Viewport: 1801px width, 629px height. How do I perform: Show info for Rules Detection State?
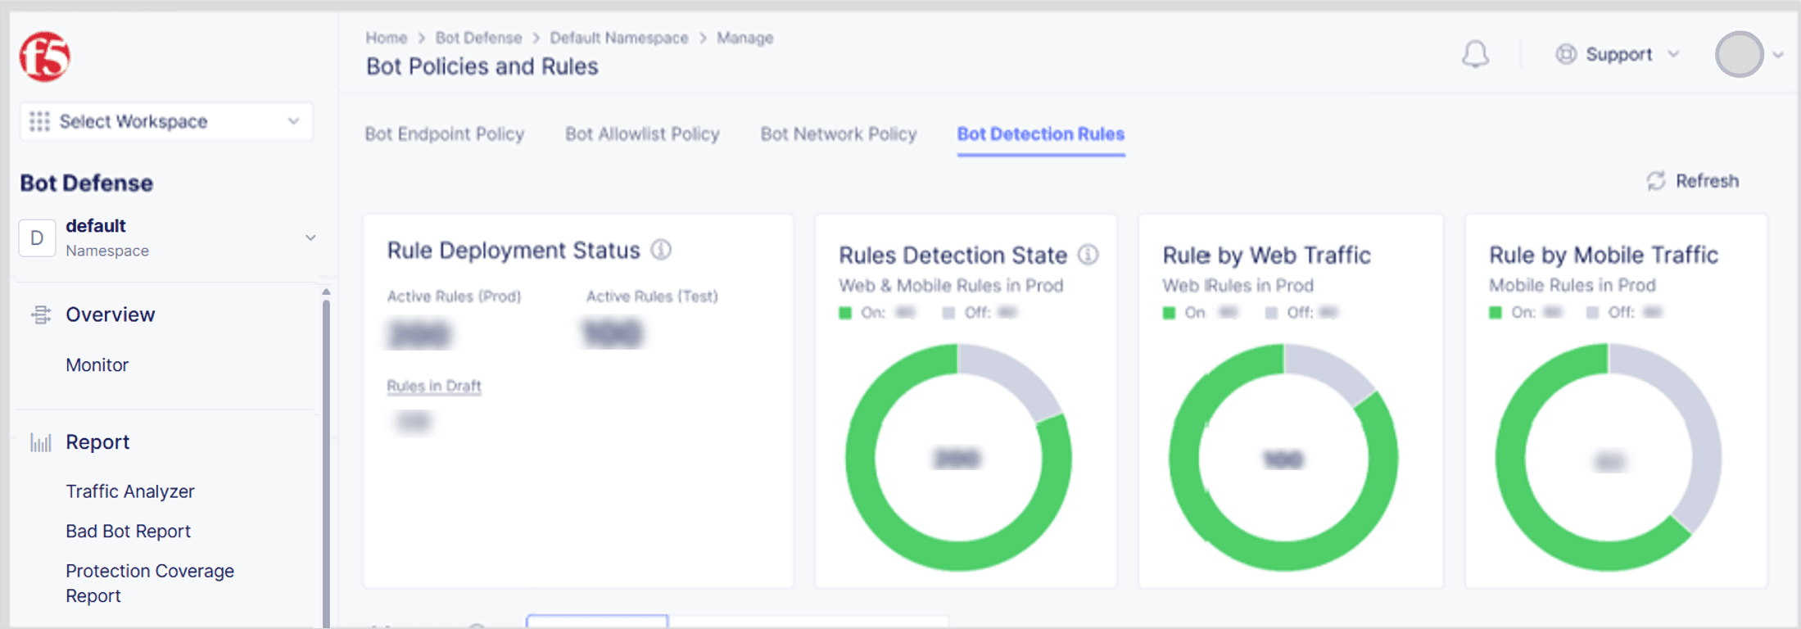coord(1088,255)
